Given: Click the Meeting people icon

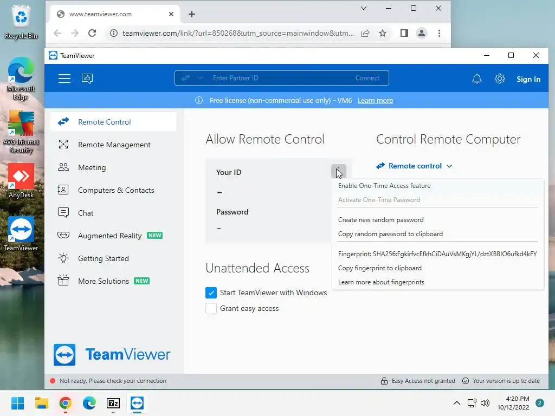Looking at the screenshot, I should pyautogui.click(x=63, y=167).
